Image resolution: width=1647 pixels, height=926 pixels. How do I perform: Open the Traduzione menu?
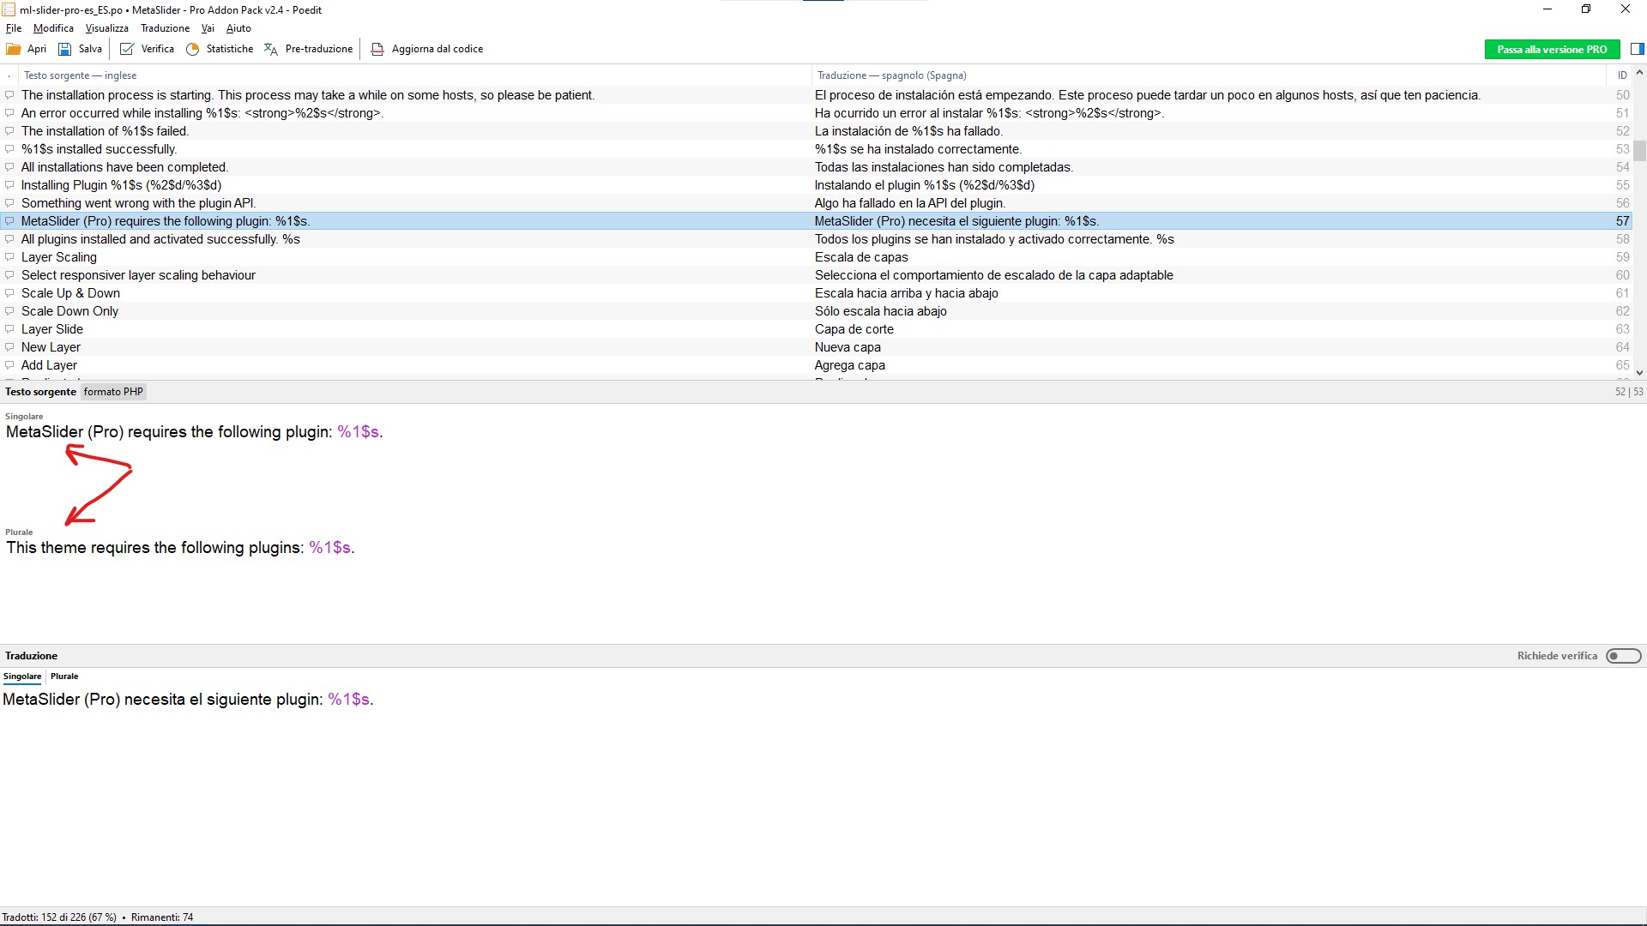point(165,28)
